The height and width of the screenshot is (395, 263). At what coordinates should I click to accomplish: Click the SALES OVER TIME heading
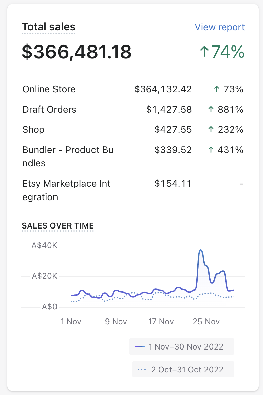click(58, 226)
